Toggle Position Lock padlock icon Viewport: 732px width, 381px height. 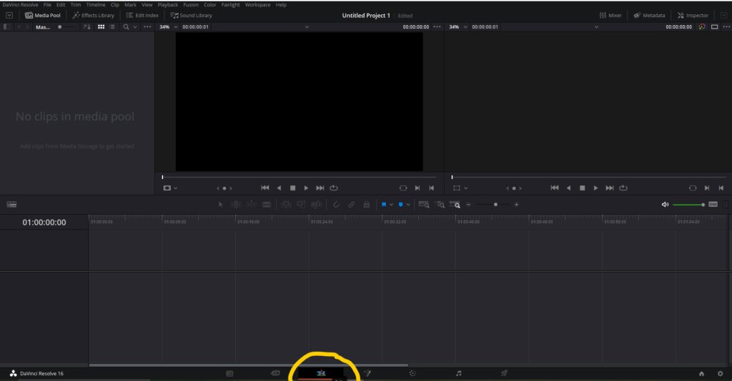click(x=367, y=205)
